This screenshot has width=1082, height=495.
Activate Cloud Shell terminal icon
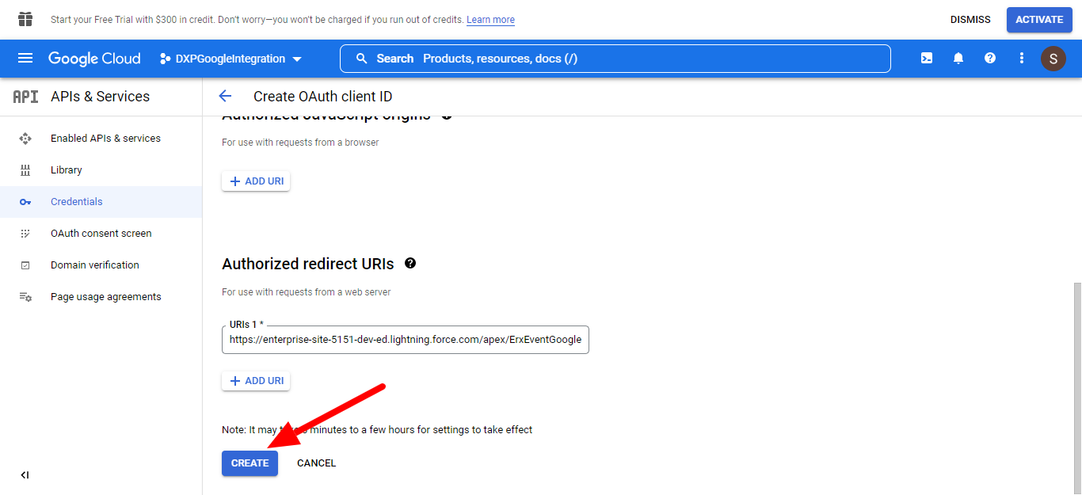coord(926,59)
